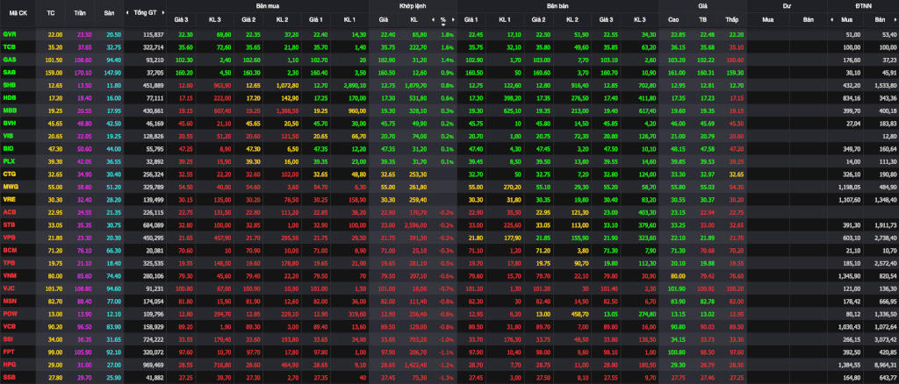Image resolution: width=899 pixels, height=384 pixels.
Task: Click KL 3 header under Bên bán
Action: [640, 19]
